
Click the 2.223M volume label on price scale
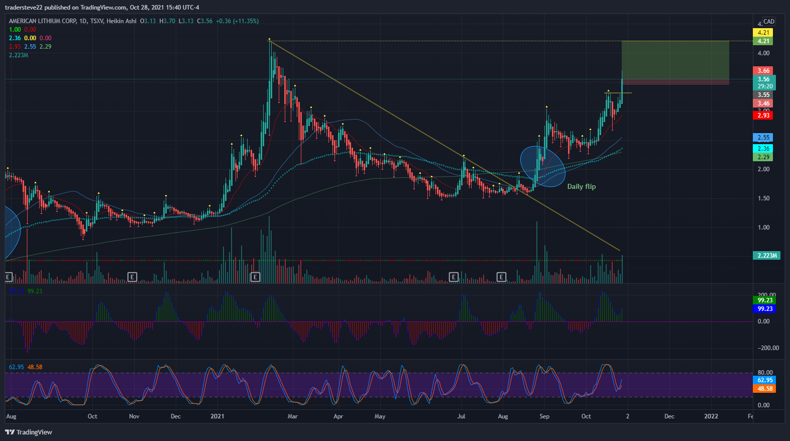click(767, 256)
